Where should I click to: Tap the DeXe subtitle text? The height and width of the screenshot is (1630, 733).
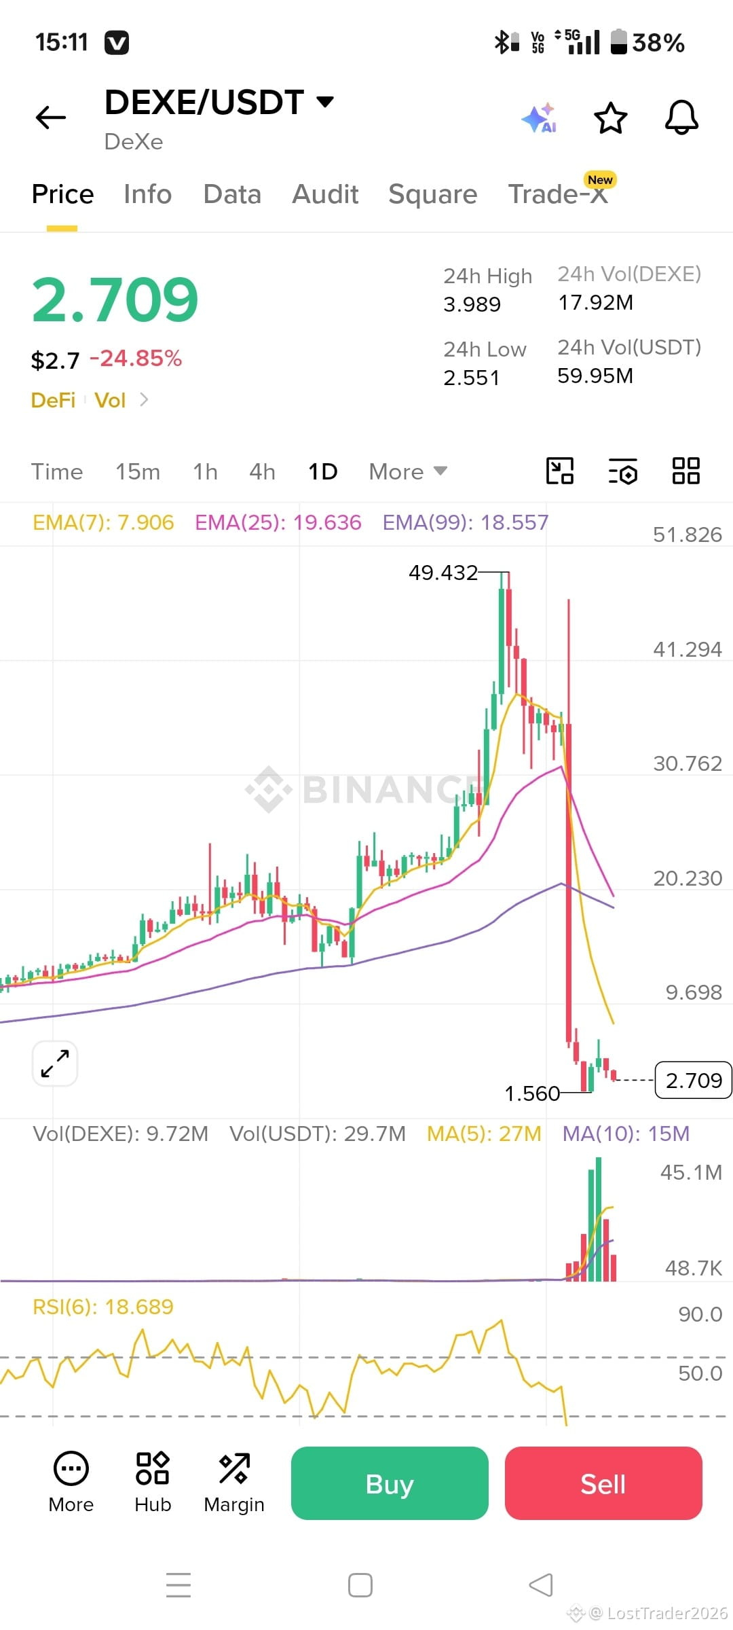coord(134,142)
